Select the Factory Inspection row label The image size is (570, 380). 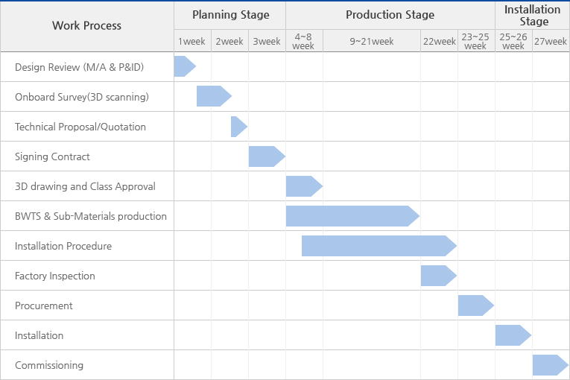tap(55, 276)
